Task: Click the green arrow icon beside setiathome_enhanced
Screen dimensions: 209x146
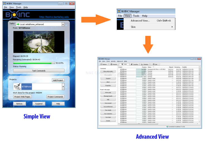Action: click(18, 24)
